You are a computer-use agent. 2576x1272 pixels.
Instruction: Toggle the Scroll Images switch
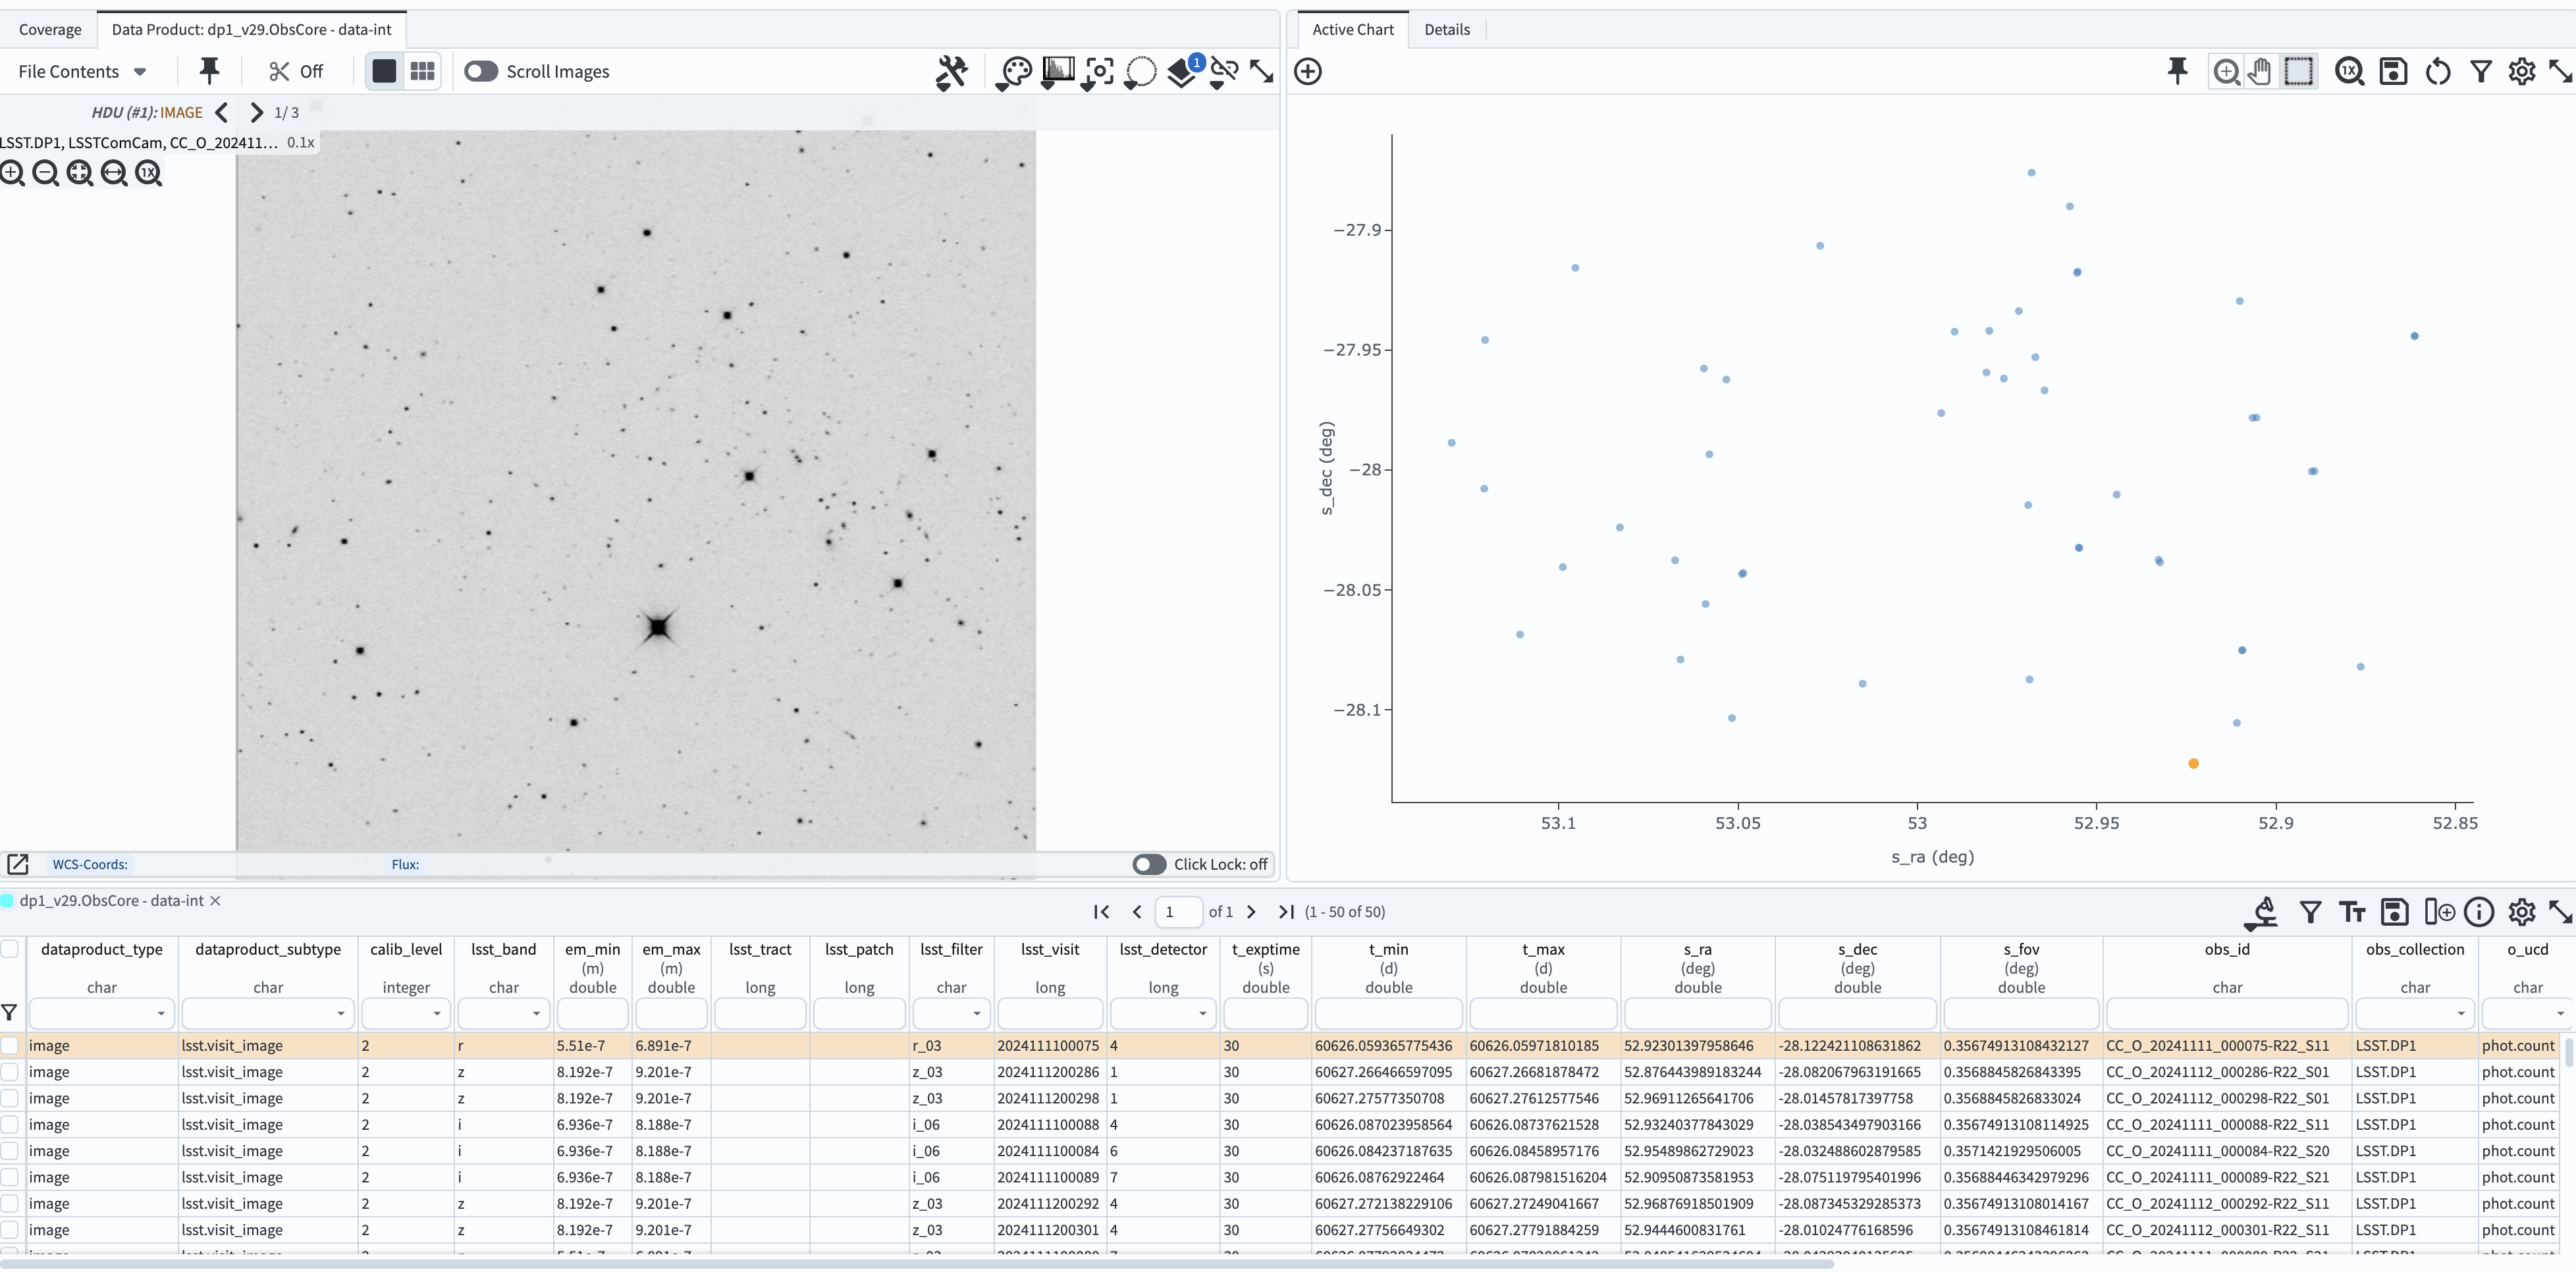point(481,72)
